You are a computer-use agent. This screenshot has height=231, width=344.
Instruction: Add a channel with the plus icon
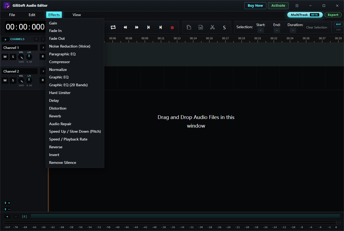pyautogui.click(x=5, y=39)
